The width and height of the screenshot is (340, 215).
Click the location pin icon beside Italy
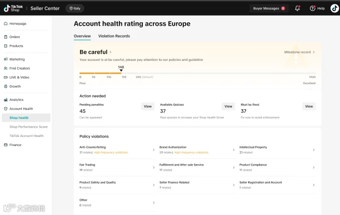coord(71,8)
